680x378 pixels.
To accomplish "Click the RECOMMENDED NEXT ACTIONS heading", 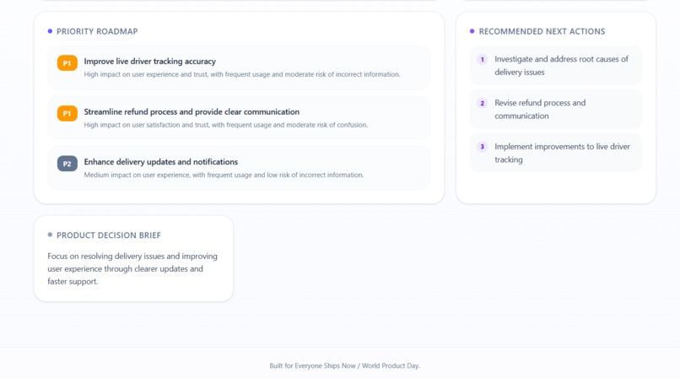I will [x=542, y=31].
